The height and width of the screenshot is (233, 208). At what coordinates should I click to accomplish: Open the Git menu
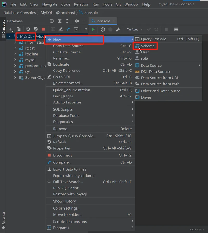[118, 4]
